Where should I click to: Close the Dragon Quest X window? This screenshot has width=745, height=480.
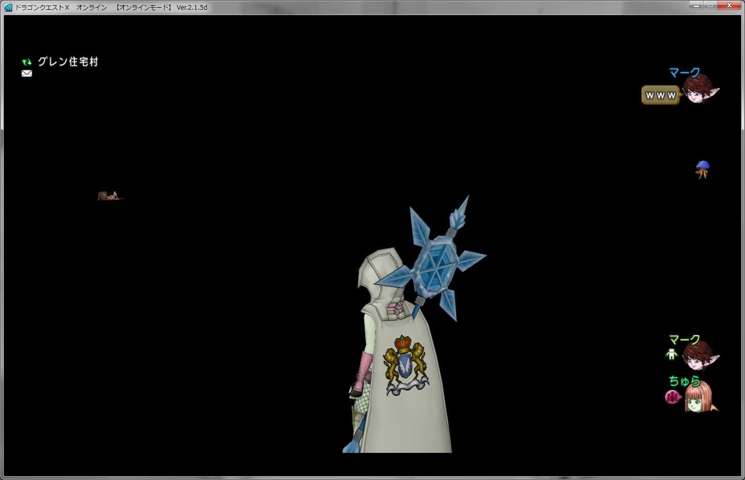point(730,6)
